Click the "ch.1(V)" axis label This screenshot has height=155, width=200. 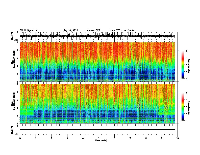[12, 36]
